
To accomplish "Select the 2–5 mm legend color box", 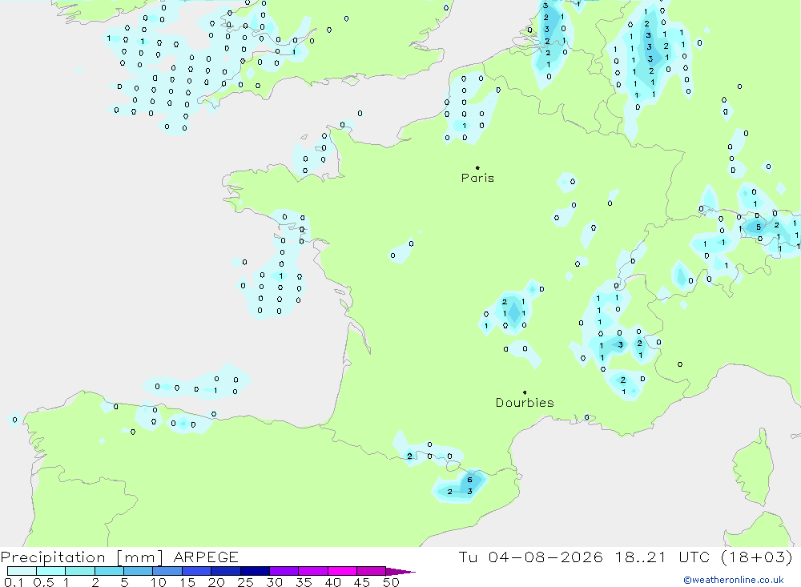I will 109,571.
